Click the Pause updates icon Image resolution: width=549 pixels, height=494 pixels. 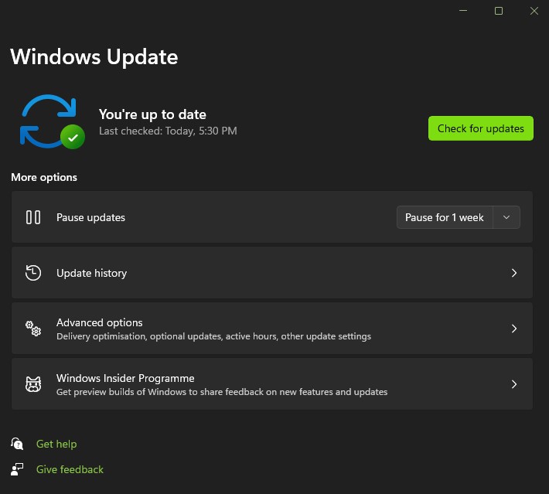click(x=33, y=217)
